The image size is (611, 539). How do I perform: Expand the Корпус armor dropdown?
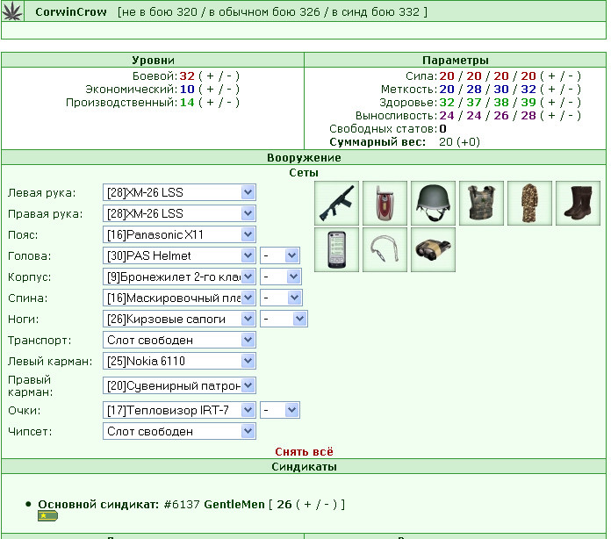pyautogui.click(x=179, y=277)
